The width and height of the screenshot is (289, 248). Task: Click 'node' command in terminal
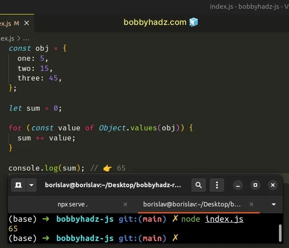click(191, 219)
